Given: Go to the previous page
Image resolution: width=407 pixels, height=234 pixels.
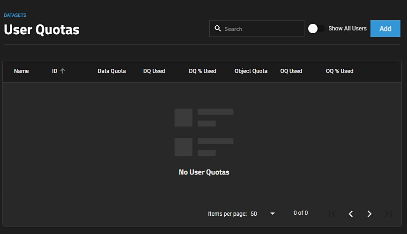Looking at the screenshot, I should click(x=351, y=214).
